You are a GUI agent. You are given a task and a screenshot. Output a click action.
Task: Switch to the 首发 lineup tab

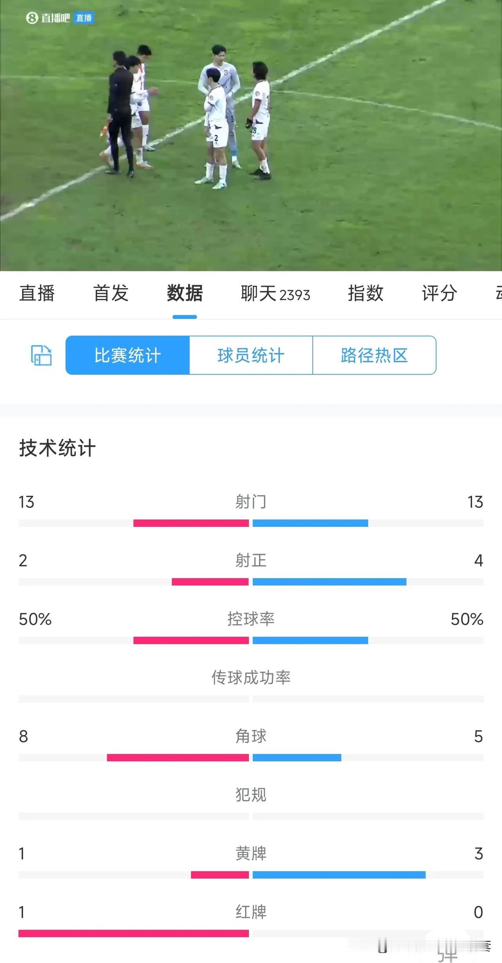(111, 293)
